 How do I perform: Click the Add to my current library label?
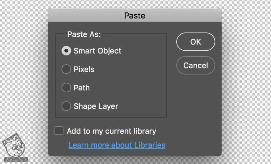click(111, 131)
